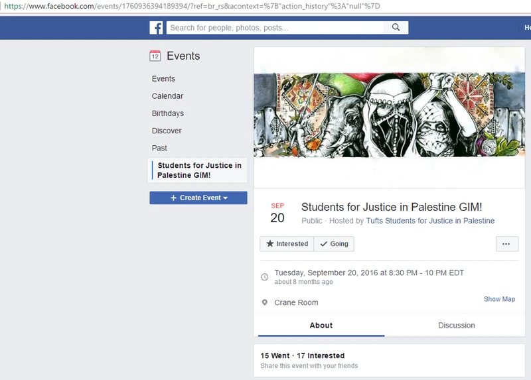Focus the search people, photos, posts field
Screen dimensions: 531x380
pos(275,28)
